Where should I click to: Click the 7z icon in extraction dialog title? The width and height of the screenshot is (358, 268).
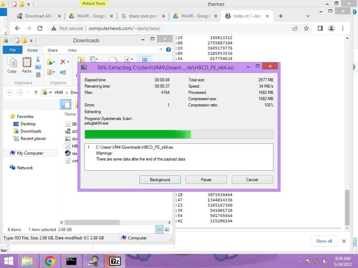(84, 67)
